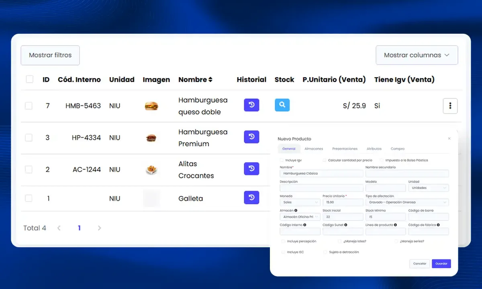Open the Moneda dropdown showing Soles
The image size is (482, 289).
point(300,202)
